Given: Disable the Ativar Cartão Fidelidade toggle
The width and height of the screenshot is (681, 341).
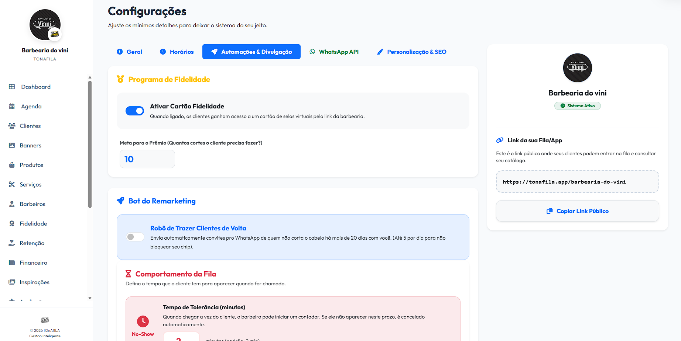Looking at the screenshot, I should point(135,111).
